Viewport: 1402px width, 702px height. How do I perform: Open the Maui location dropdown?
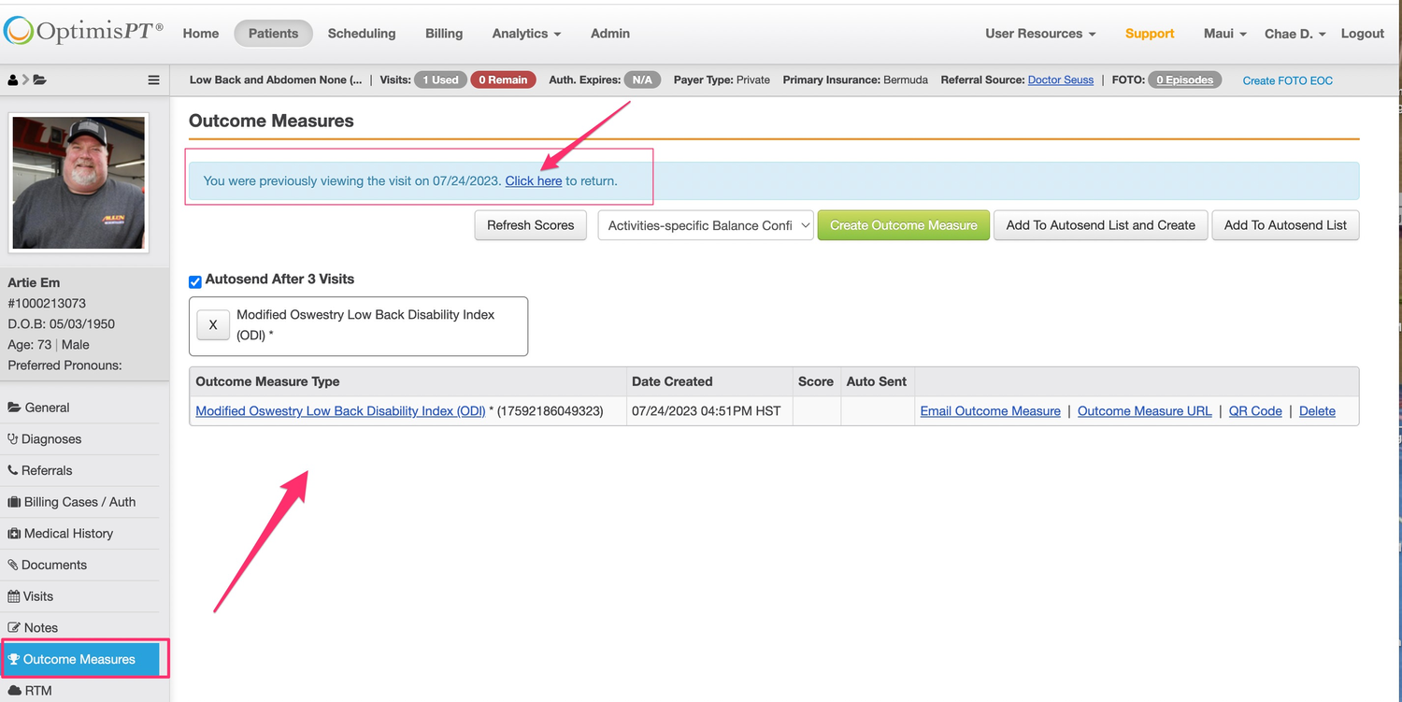point(1224,34)
